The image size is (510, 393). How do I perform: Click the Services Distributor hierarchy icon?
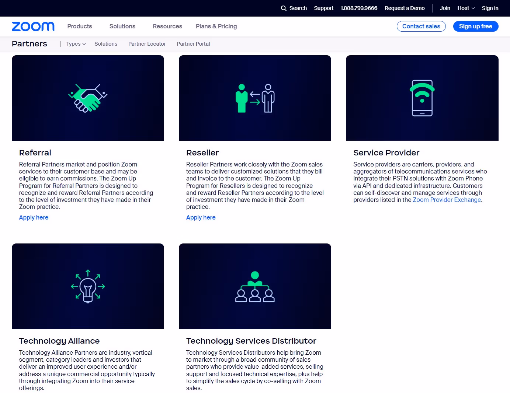[x=255, y=287]
